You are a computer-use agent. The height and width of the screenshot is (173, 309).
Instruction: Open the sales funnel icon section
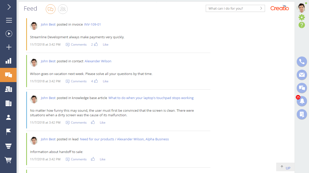[x=9, y=146]
